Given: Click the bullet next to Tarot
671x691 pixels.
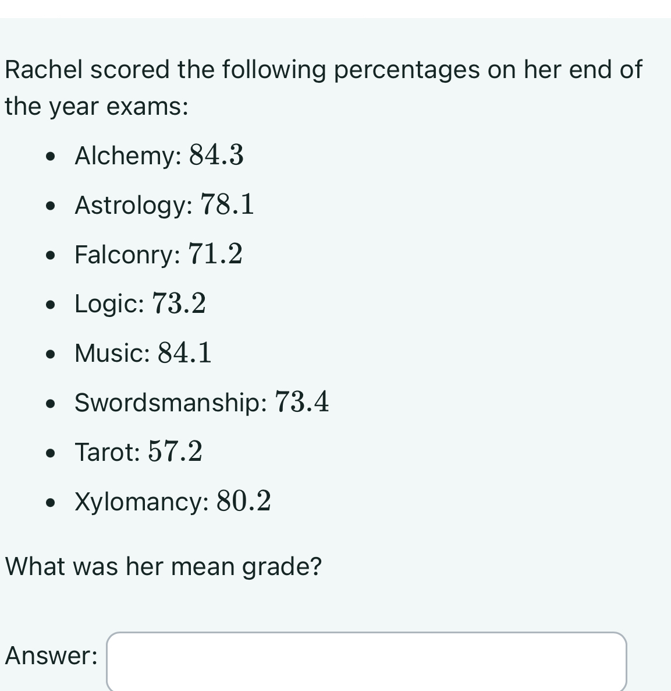Looking at the screenshot, I should 50,452.
